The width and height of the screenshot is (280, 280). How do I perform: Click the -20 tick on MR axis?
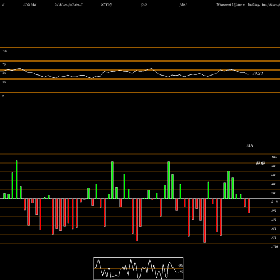pyautogui.click(x=273, y=211)
